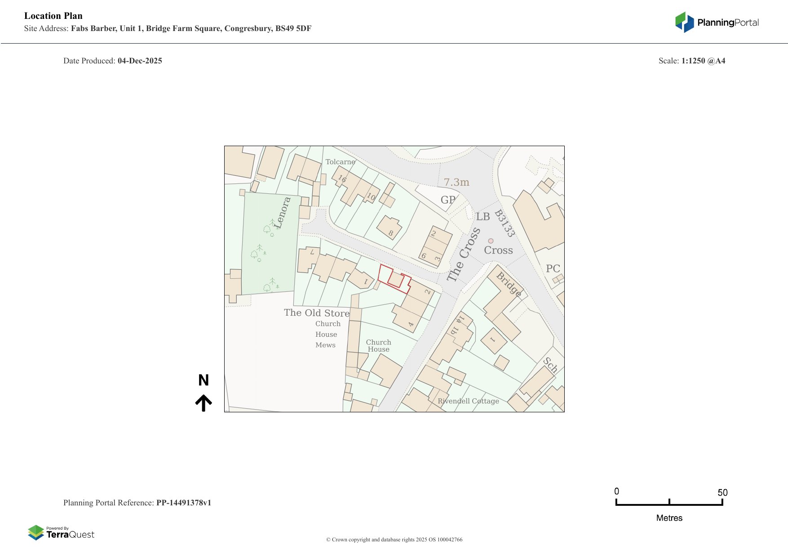Select The Old Store map label
This screenshot has width=788, height=558.
316,313
